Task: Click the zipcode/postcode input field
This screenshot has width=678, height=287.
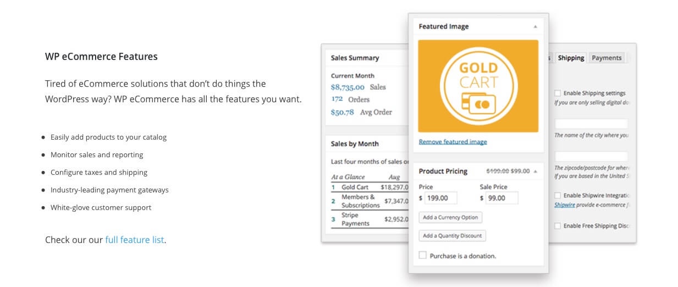Action: pos(591,156)
